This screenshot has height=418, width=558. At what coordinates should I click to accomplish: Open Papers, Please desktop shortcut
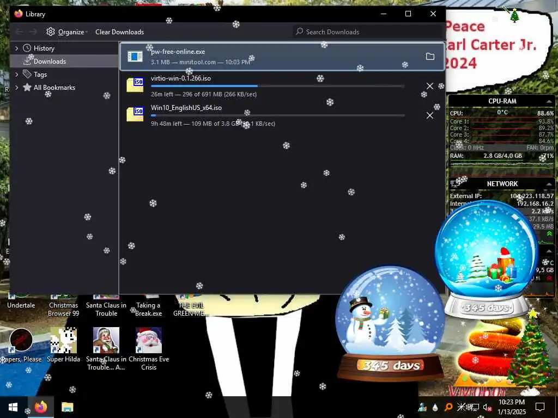click(21, 346)
